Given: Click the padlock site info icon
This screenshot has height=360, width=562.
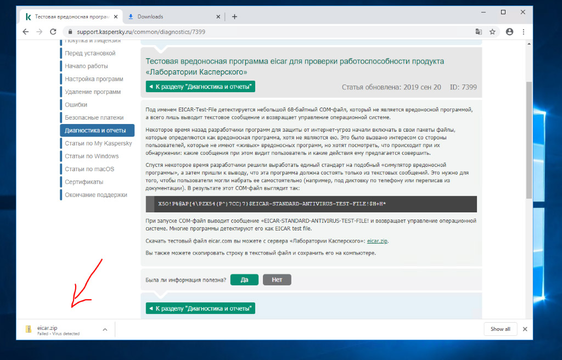Looking at the screenshot, I should [x=70, y=32].
